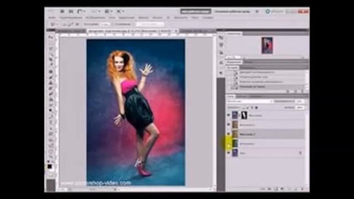The width and height of the screenshot is (354, 199).
Task: Click the dark highlighted workspace button
Action: pyautogui.click(x=195, y=11)
